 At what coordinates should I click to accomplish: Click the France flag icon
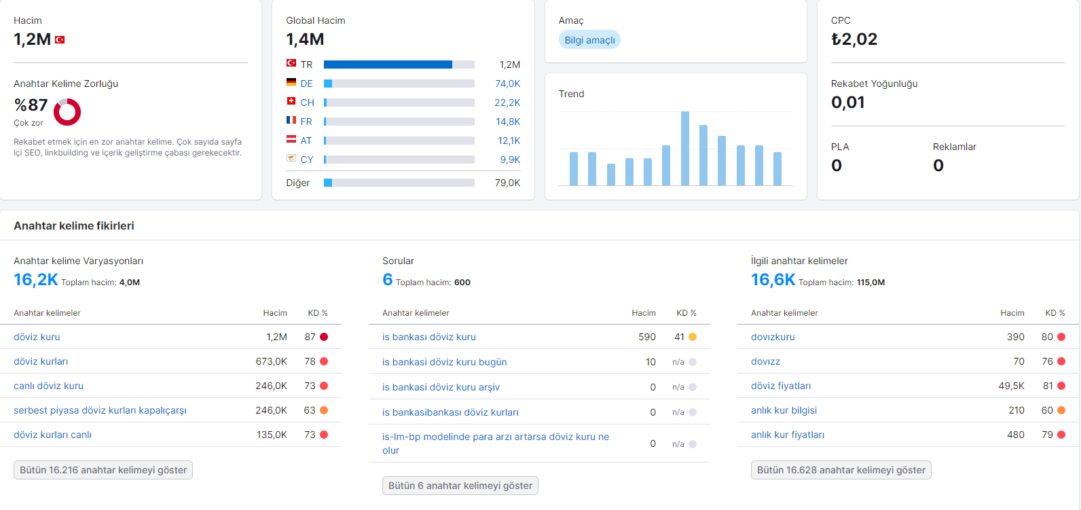[x=291, y=120]
